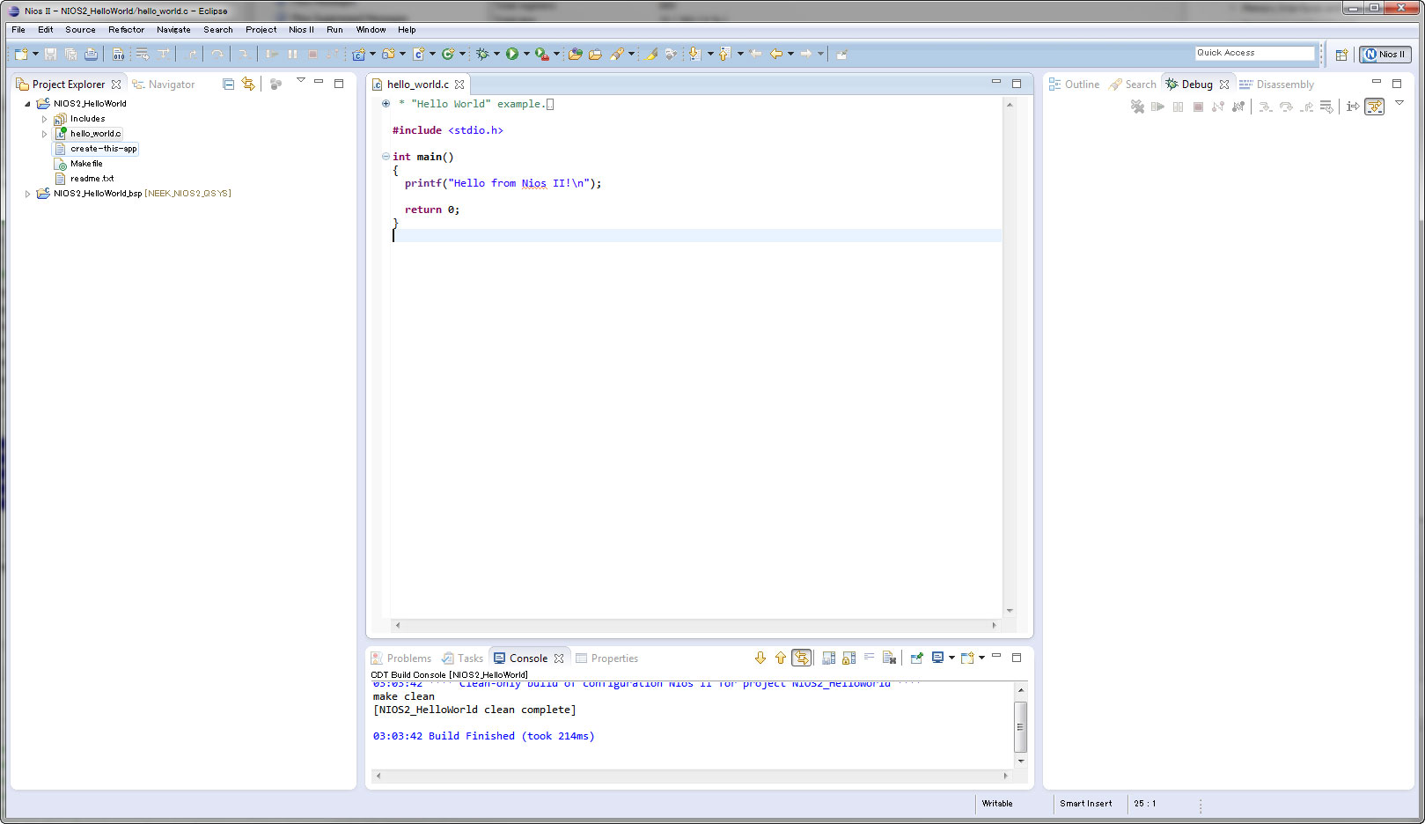This screenshot has width=1425, height=824.
Task: Toggle Instruction Stepping Mode in Debug view
Action: (x=1353, y=107)
